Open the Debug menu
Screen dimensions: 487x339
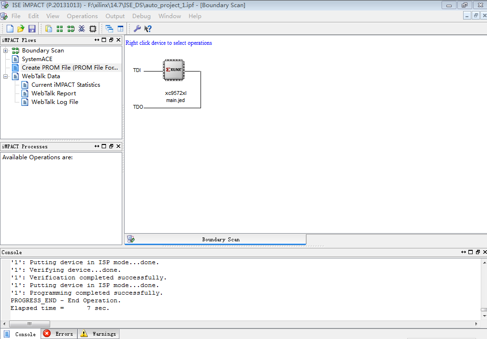pos(141,16)
